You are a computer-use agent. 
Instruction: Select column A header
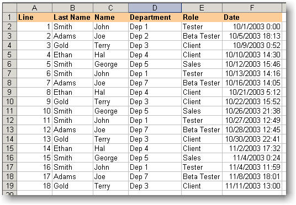pos(34,8)
